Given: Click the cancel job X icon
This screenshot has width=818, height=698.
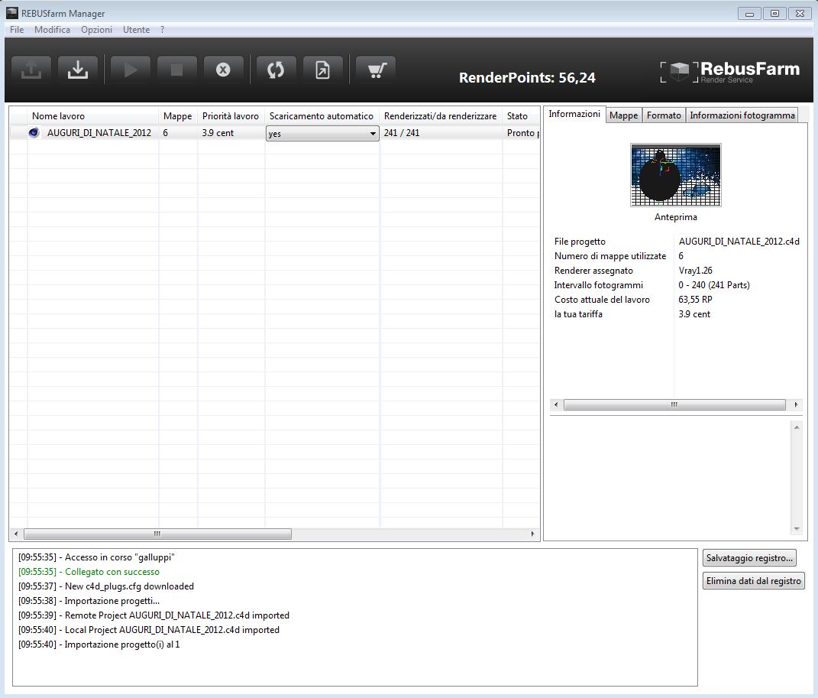Looking at the screenshot, I should 223,70.
